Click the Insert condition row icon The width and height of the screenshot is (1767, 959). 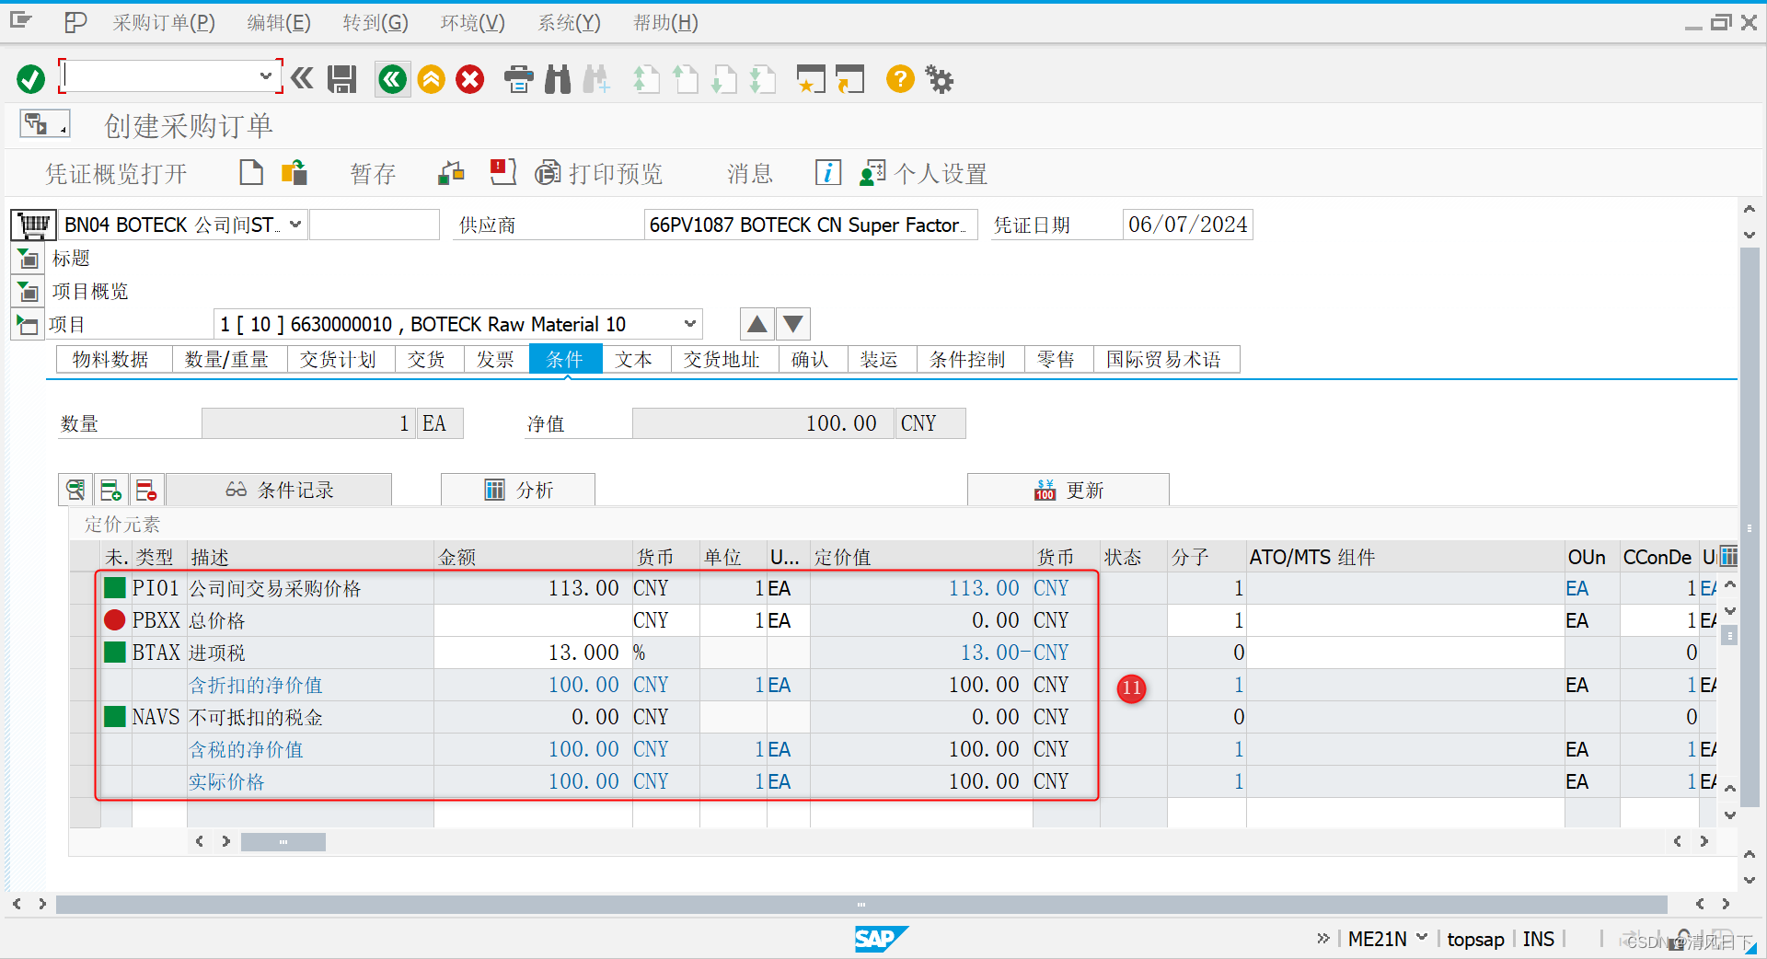110,490
